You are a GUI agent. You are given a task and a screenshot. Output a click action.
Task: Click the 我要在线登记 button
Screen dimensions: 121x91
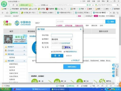pos(72,67)
